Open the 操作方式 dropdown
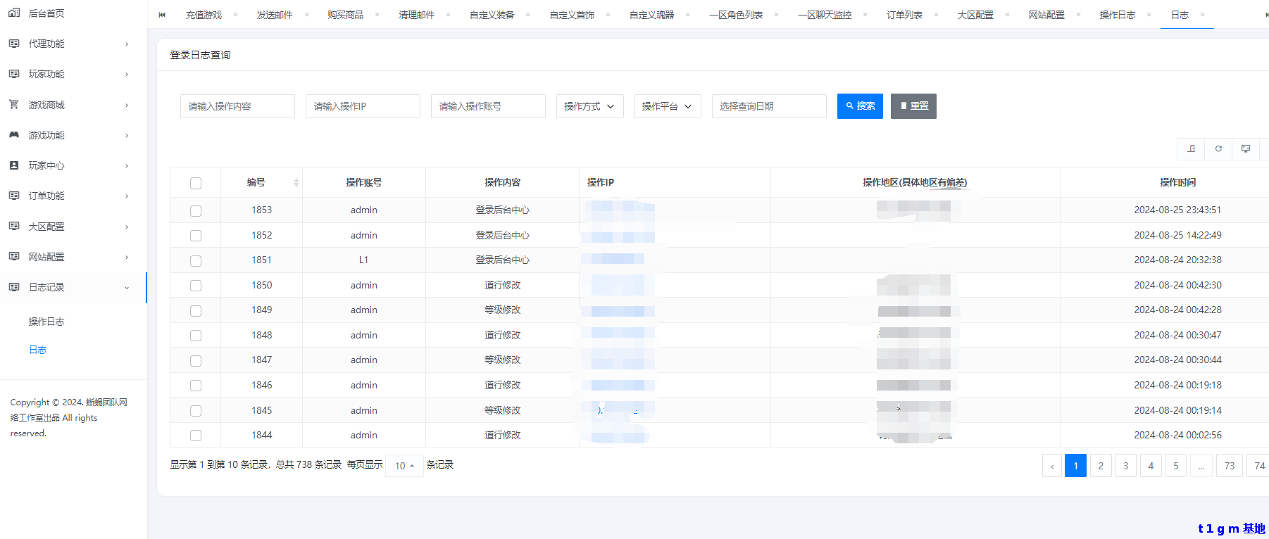 (x=589, y=106)
